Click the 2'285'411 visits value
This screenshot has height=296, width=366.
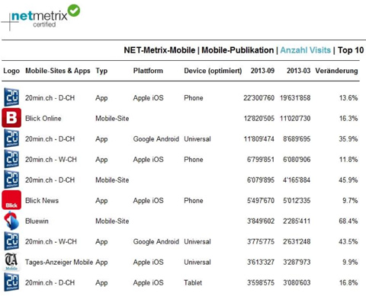(297, 221)
